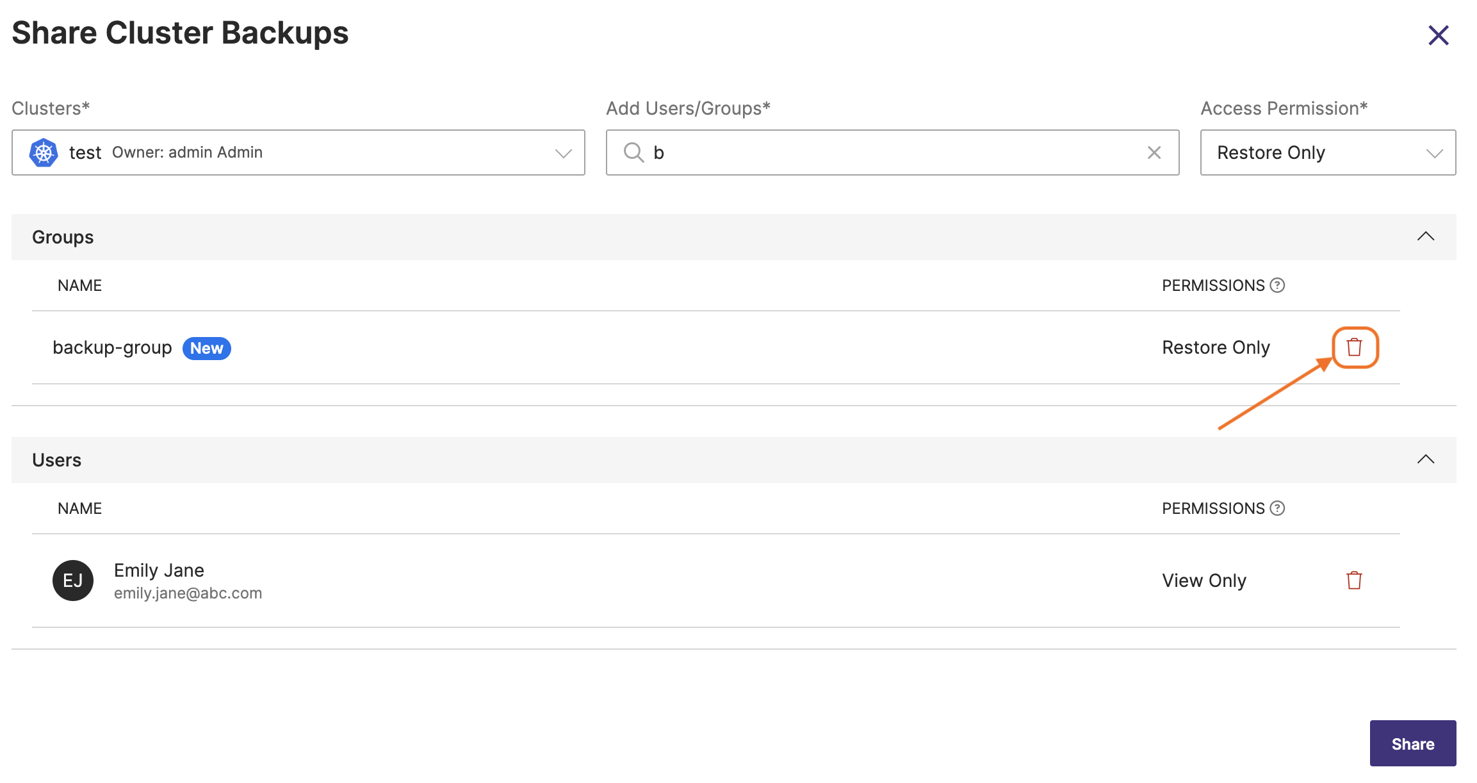
Task: Collapse the Users section
Action: 1425,459
